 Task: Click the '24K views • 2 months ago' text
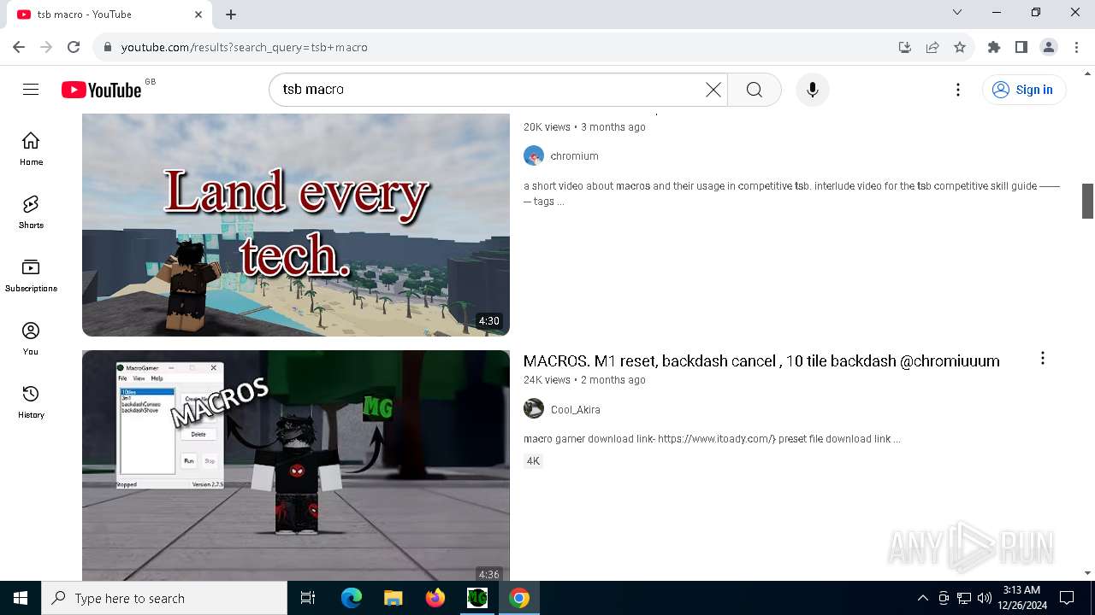[x=584, y=380]
